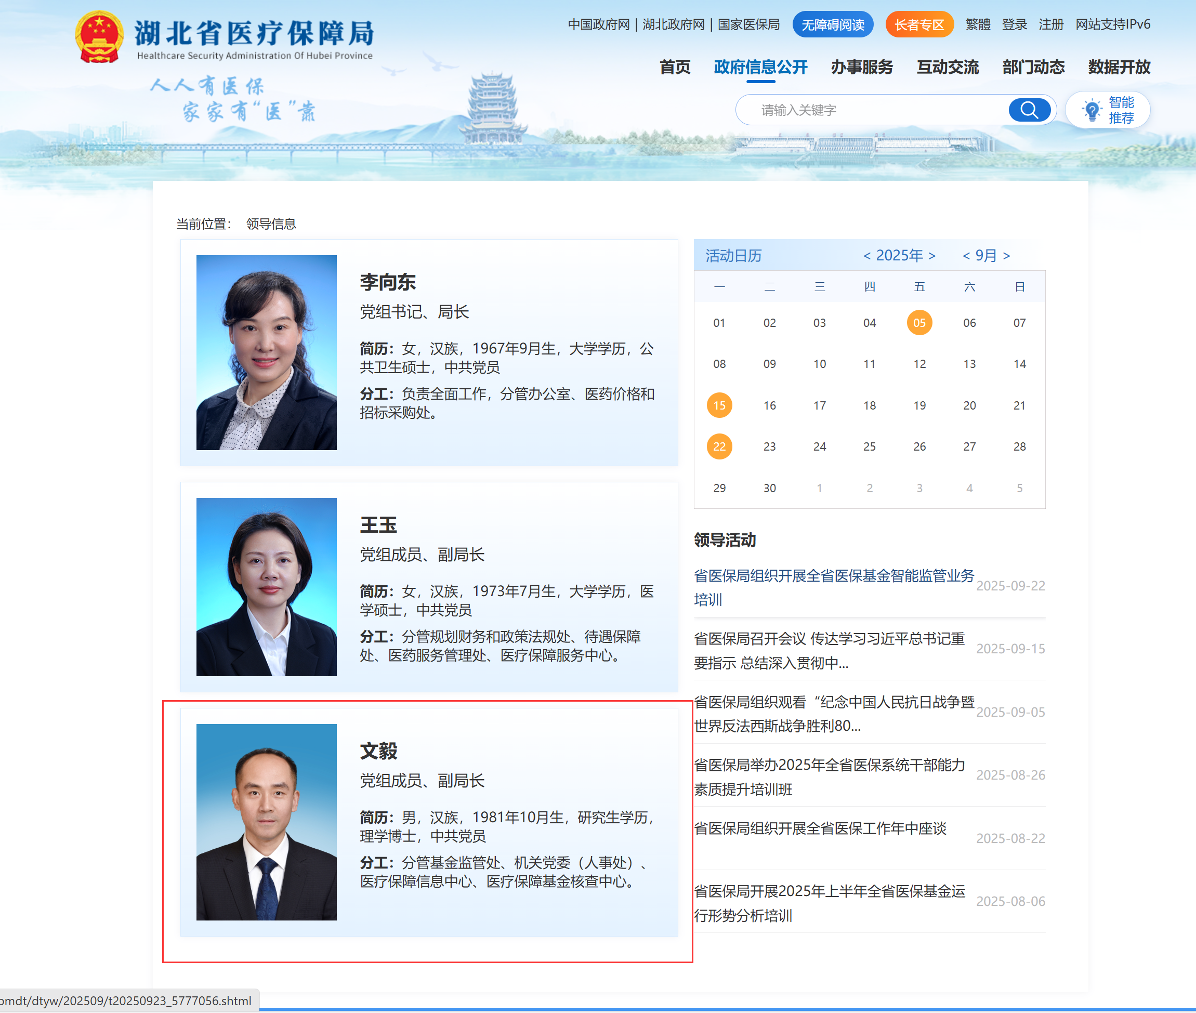Switch to previous year in calendar

pos(867,256)
